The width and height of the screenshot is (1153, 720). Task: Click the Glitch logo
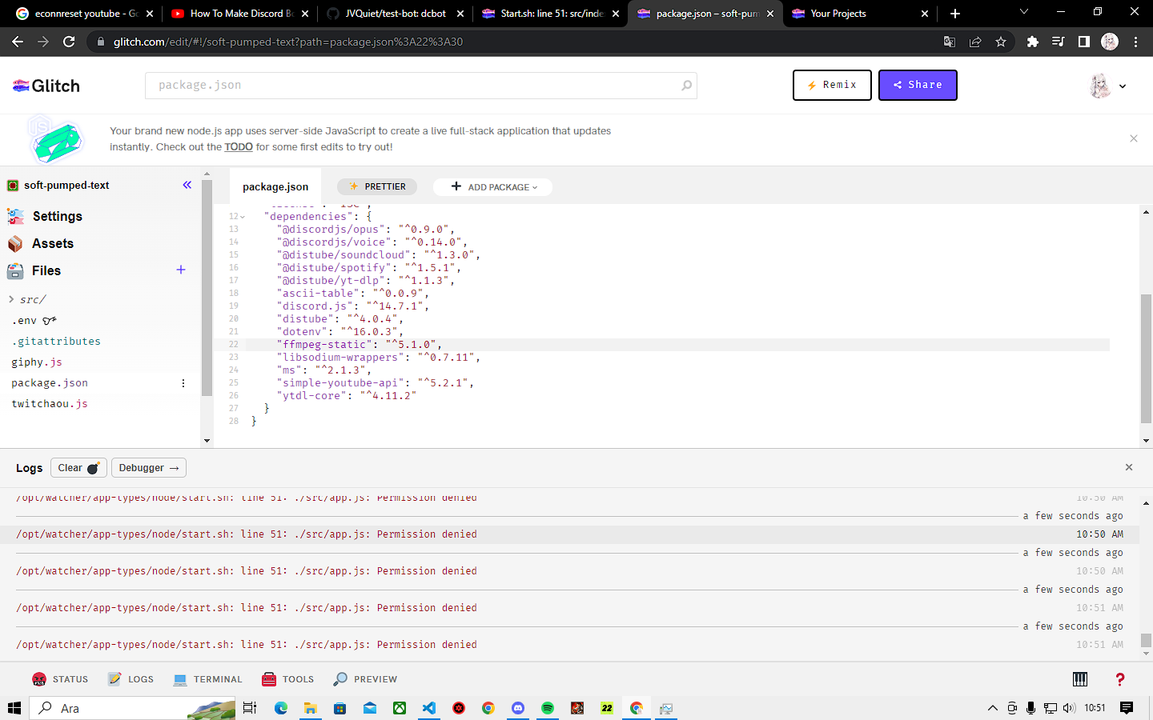46,86
